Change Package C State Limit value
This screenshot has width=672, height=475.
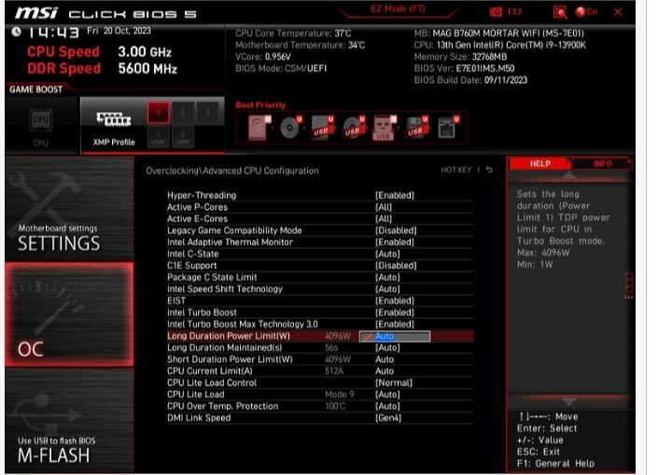[387, 277]
